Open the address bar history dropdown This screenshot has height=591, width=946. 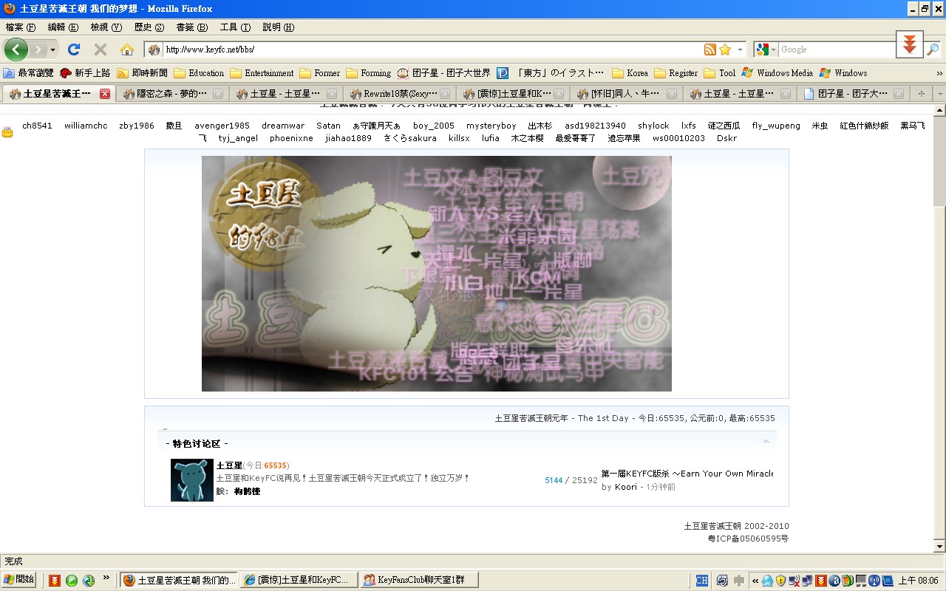740,49
